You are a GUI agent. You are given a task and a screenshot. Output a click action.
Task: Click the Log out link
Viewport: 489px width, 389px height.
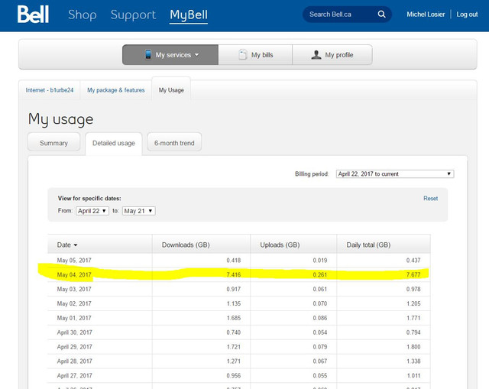pyautogui.click(x=467, y=15)
